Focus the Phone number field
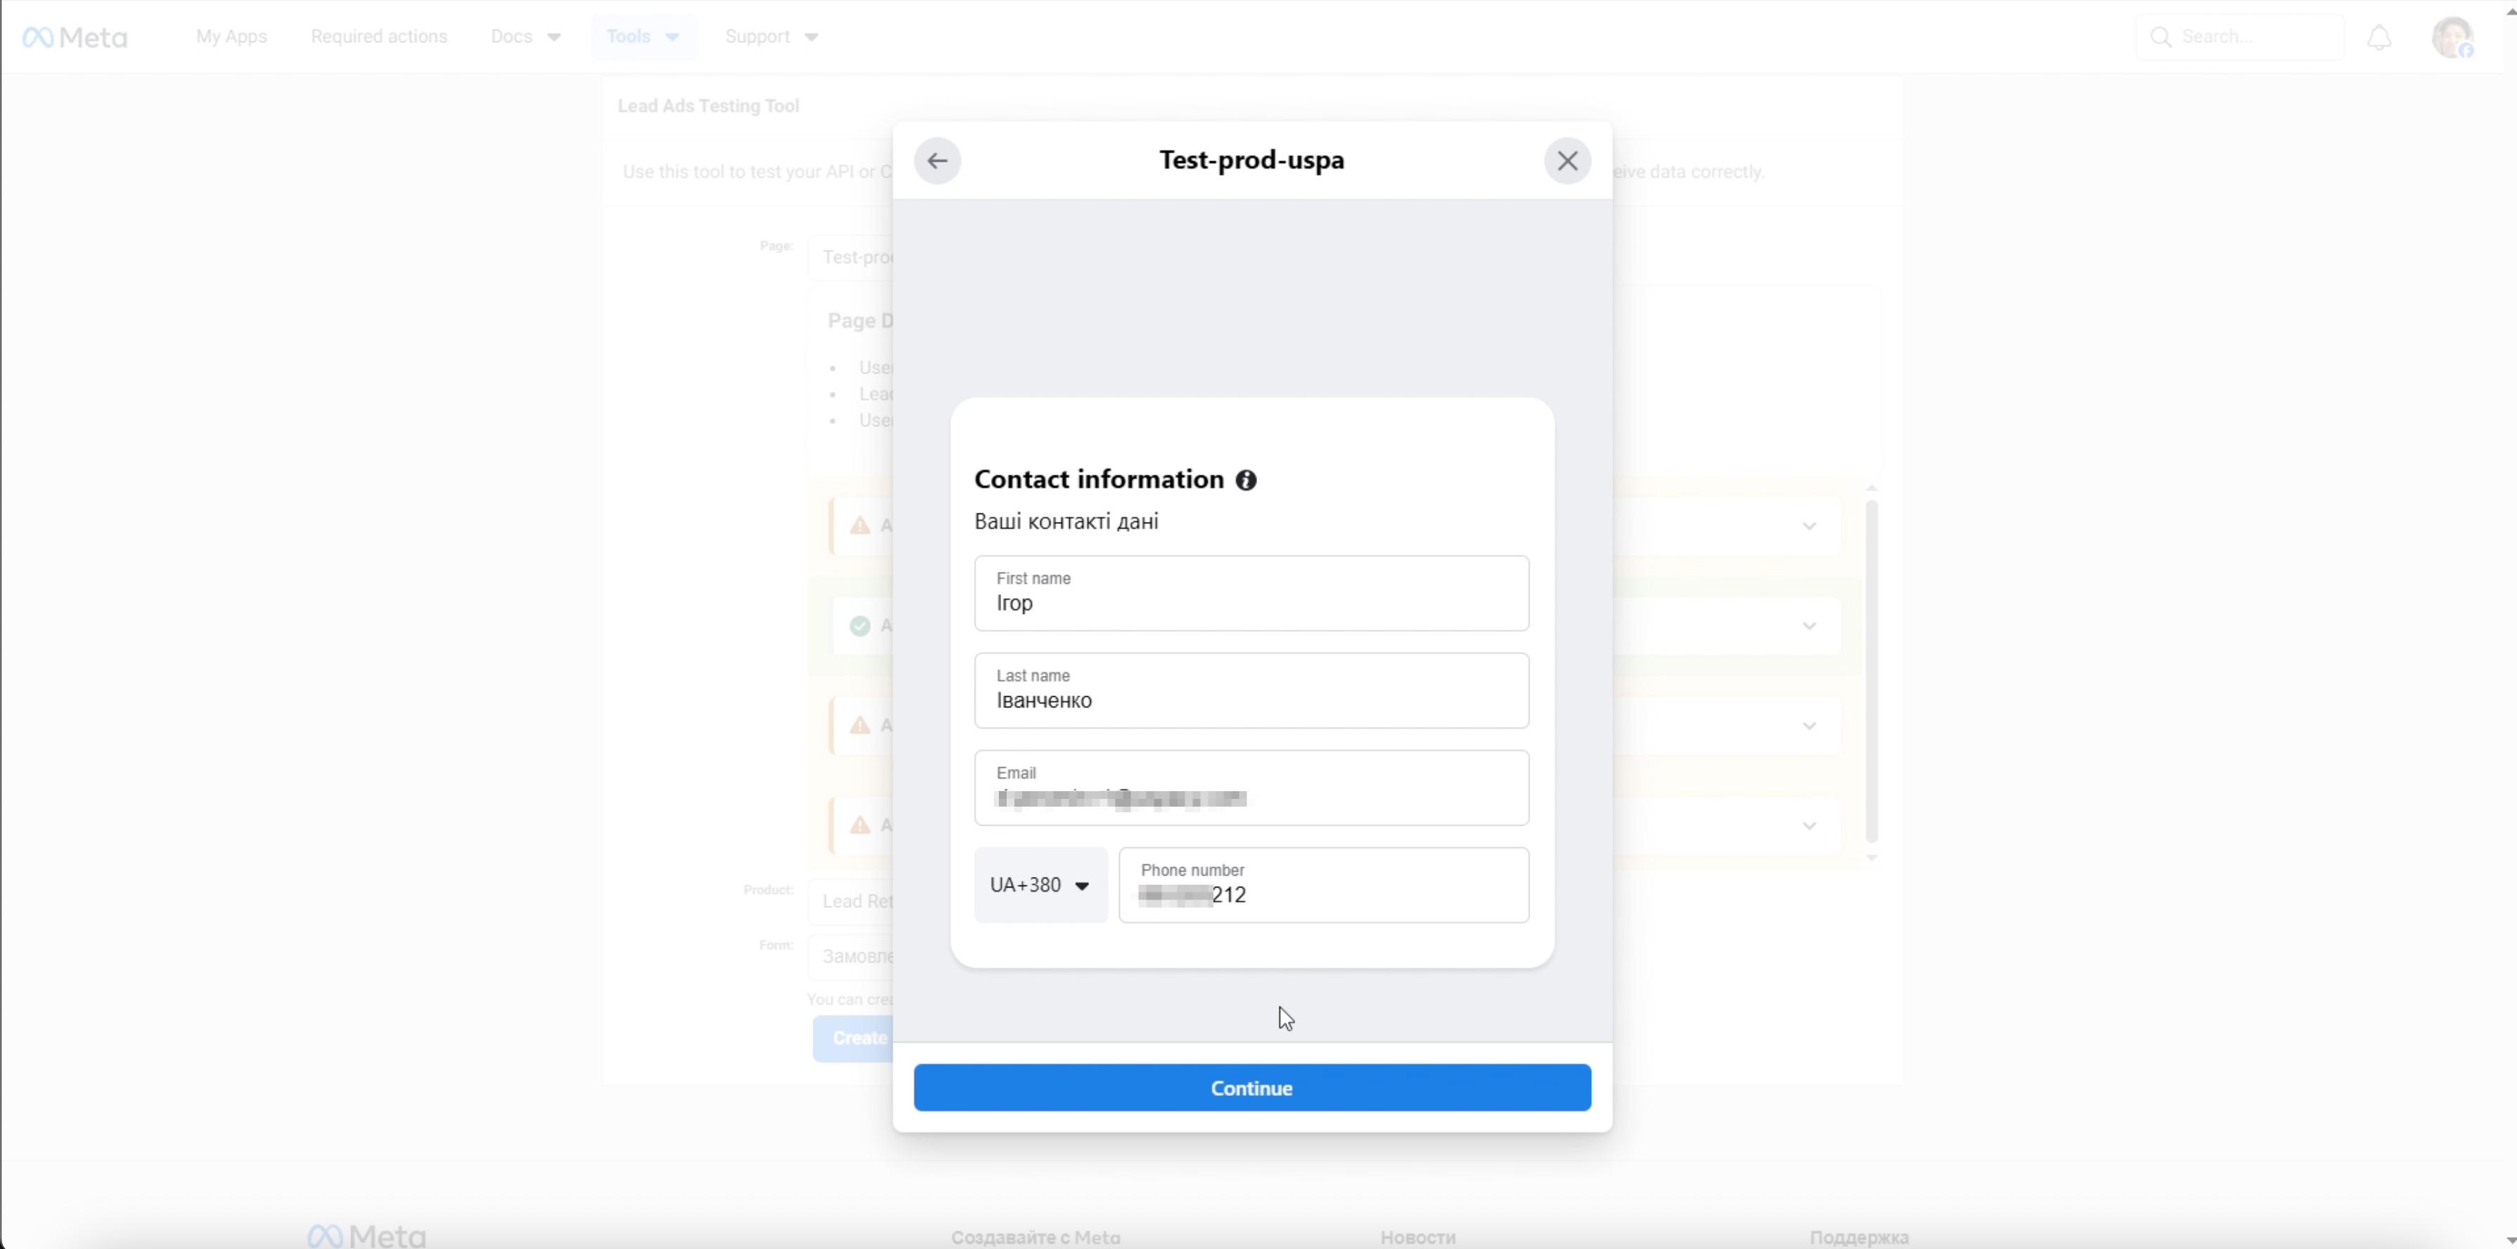Viewport: 2517px width, 1249px height. tap(1324, 885)
